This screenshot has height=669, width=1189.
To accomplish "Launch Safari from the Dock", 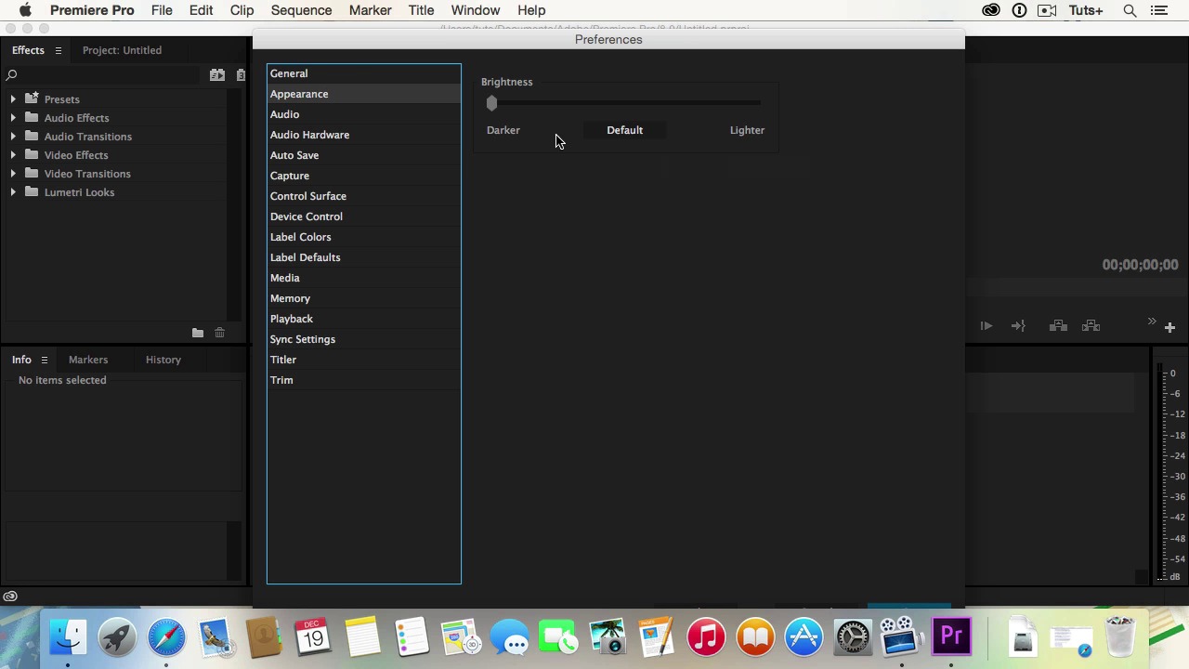I will click(166, 637).
